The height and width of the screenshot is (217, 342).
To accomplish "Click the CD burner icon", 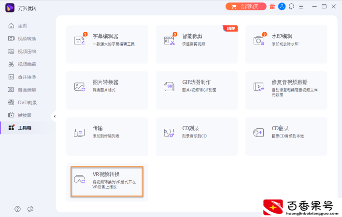I will (169, 133).
